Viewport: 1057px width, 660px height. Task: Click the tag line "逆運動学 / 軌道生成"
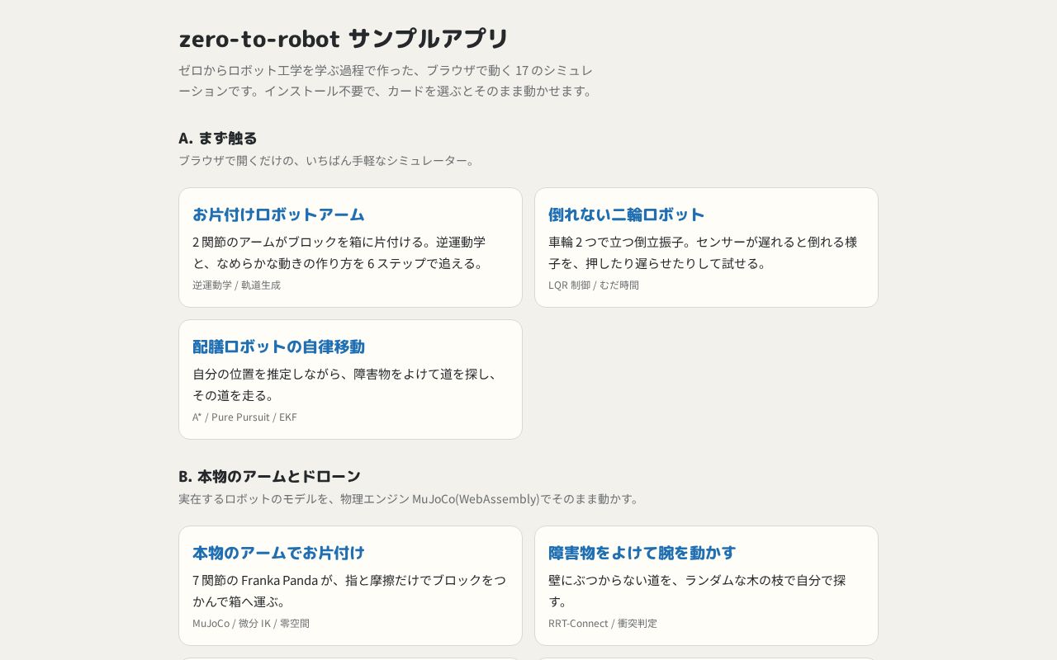pos(236,285)
